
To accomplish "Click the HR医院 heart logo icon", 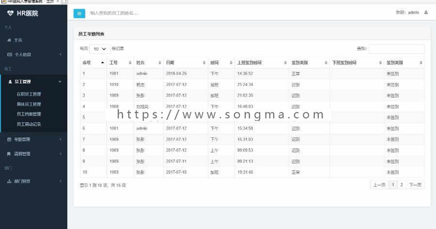I will [10, 13].
